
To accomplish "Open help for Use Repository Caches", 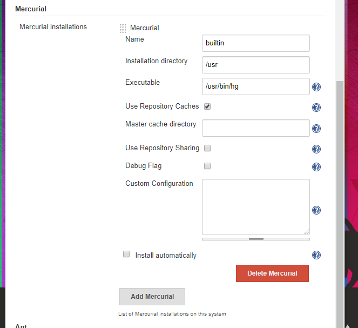I will 316,108.
